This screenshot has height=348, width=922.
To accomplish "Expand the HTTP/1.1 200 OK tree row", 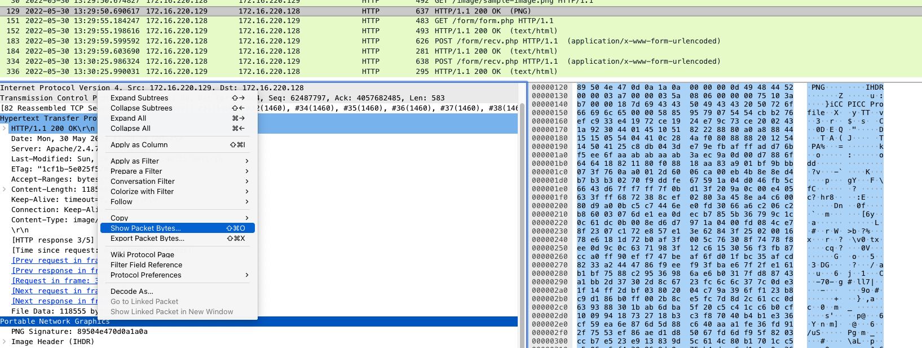I will tap(5, 129).
